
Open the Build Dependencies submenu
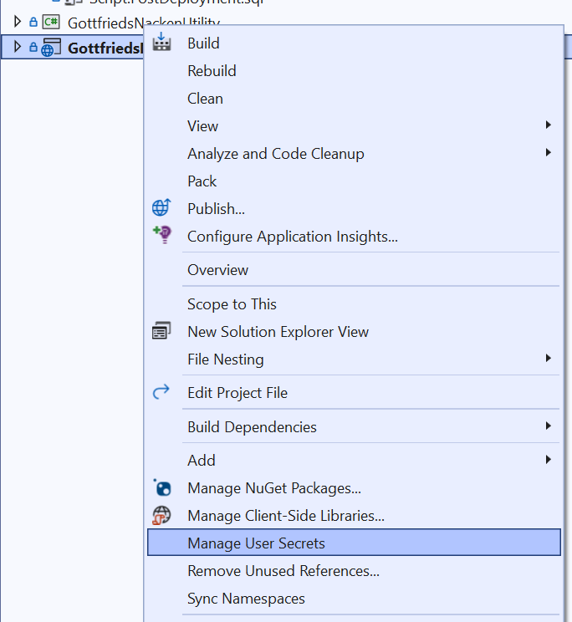coord(252,427)
